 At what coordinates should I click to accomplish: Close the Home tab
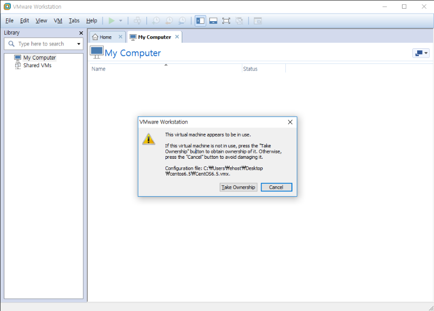click(120, 37)
